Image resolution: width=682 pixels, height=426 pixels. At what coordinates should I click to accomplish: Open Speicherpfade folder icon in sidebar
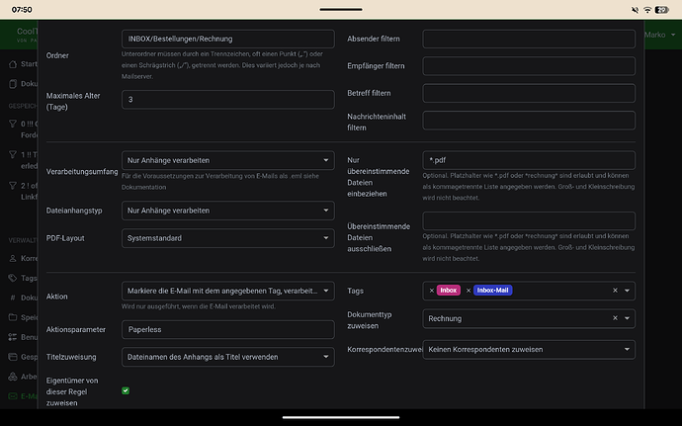click(x=13, y=317)
